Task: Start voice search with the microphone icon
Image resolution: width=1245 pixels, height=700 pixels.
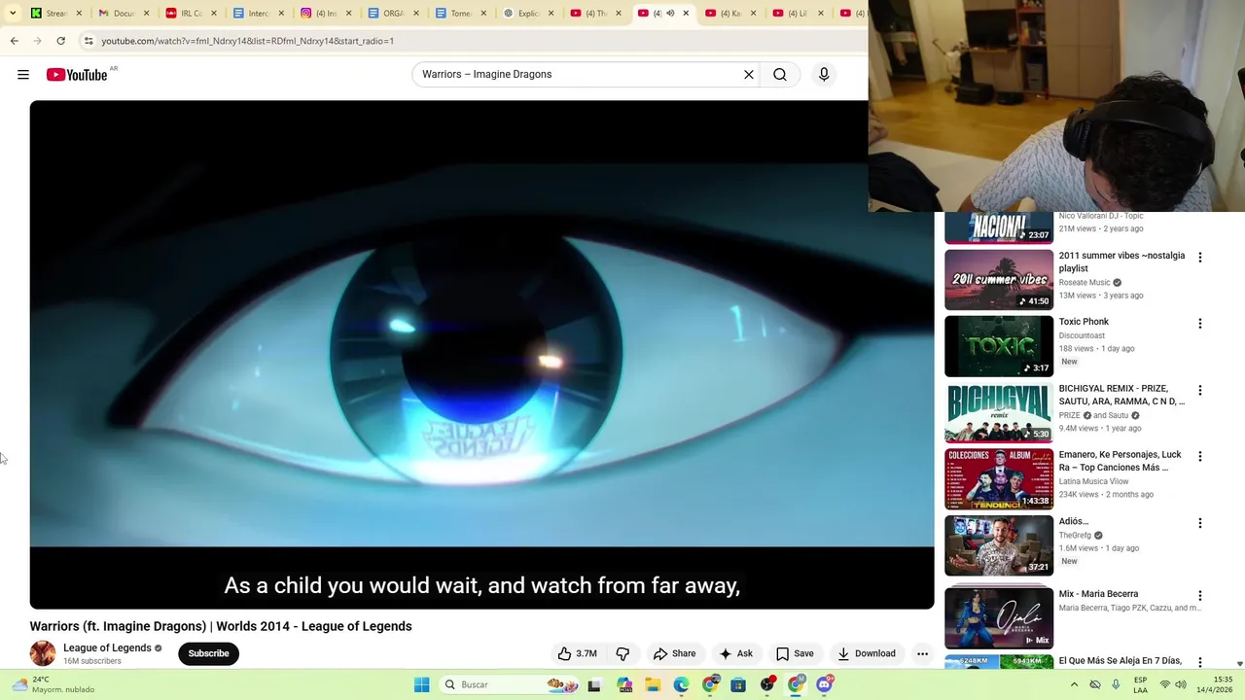Action: pos(824,75)
